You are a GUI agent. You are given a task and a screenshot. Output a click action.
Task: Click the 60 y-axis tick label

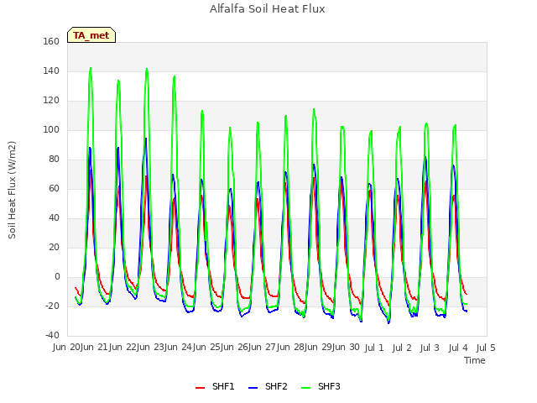54,188
